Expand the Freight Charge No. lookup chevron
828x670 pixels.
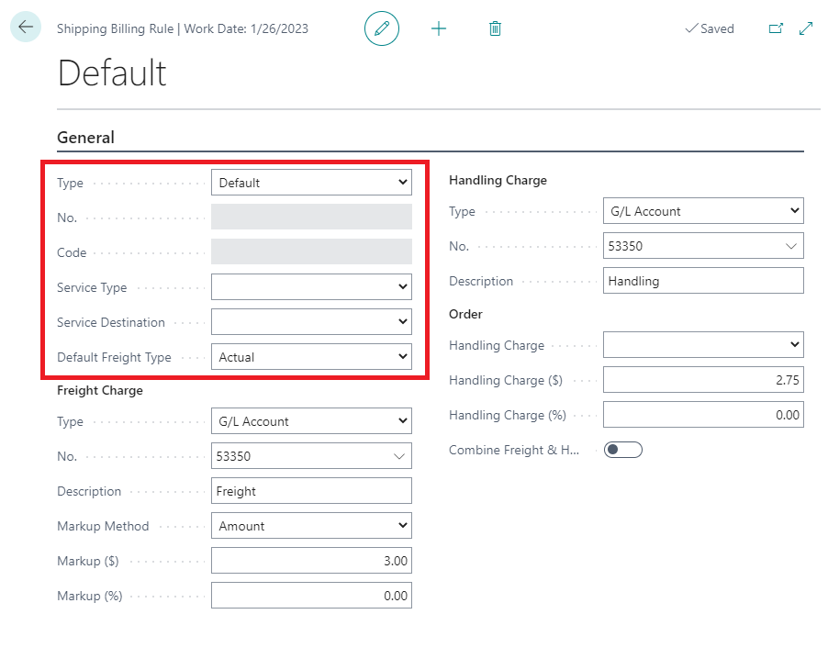pyautogui.click(x=399, y=456)
